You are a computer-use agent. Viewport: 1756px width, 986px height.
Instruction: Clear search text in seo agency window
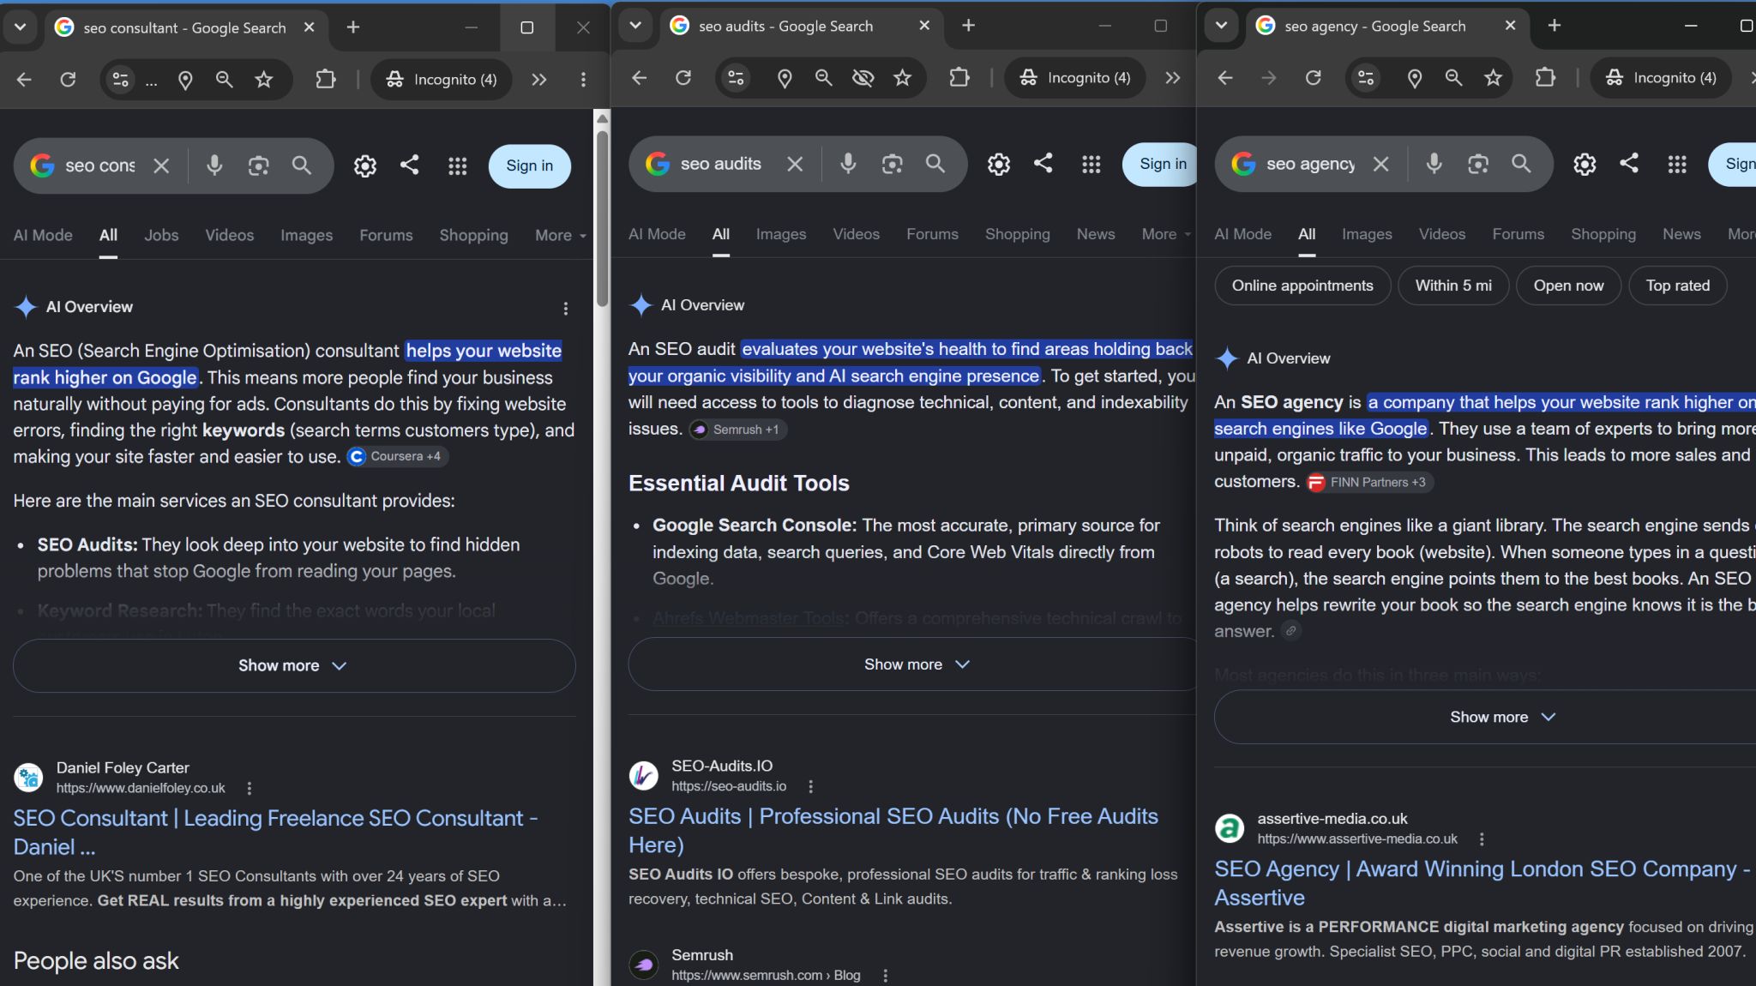tap(1380, 164)
